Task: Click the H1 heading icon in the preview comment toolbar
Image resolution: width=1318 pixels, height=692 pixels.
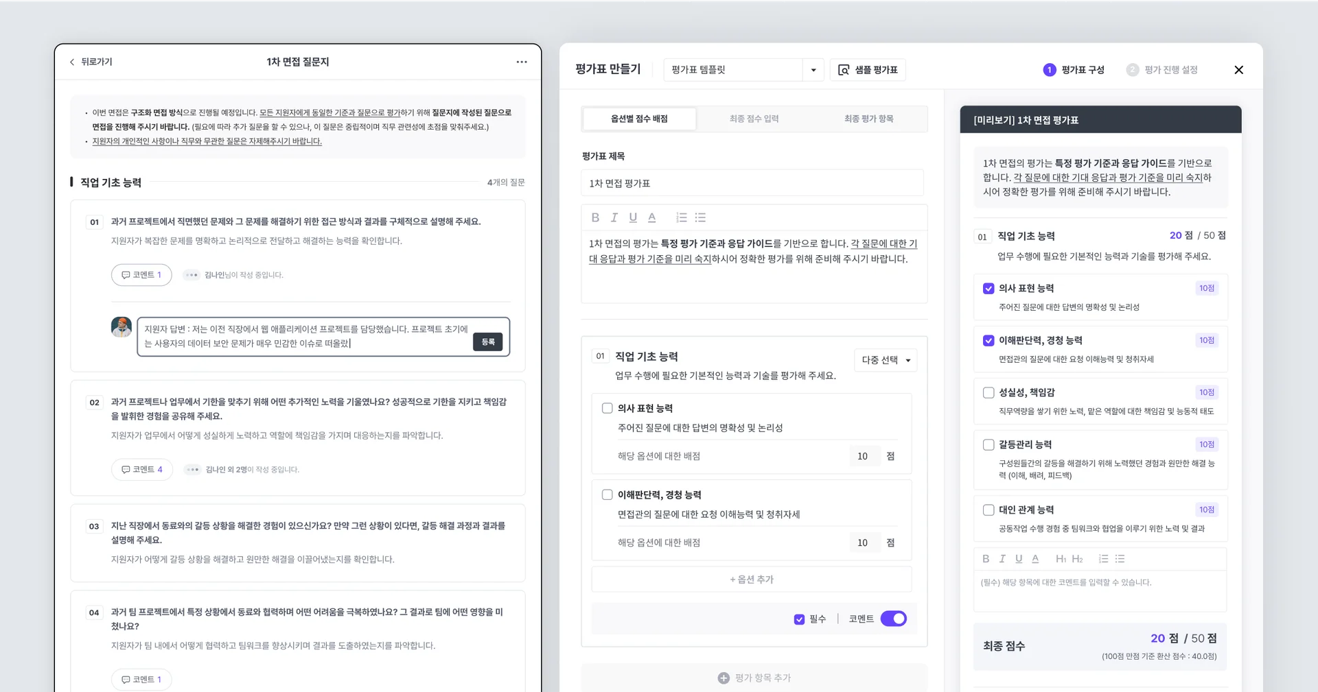Action: coord(1061,558)
